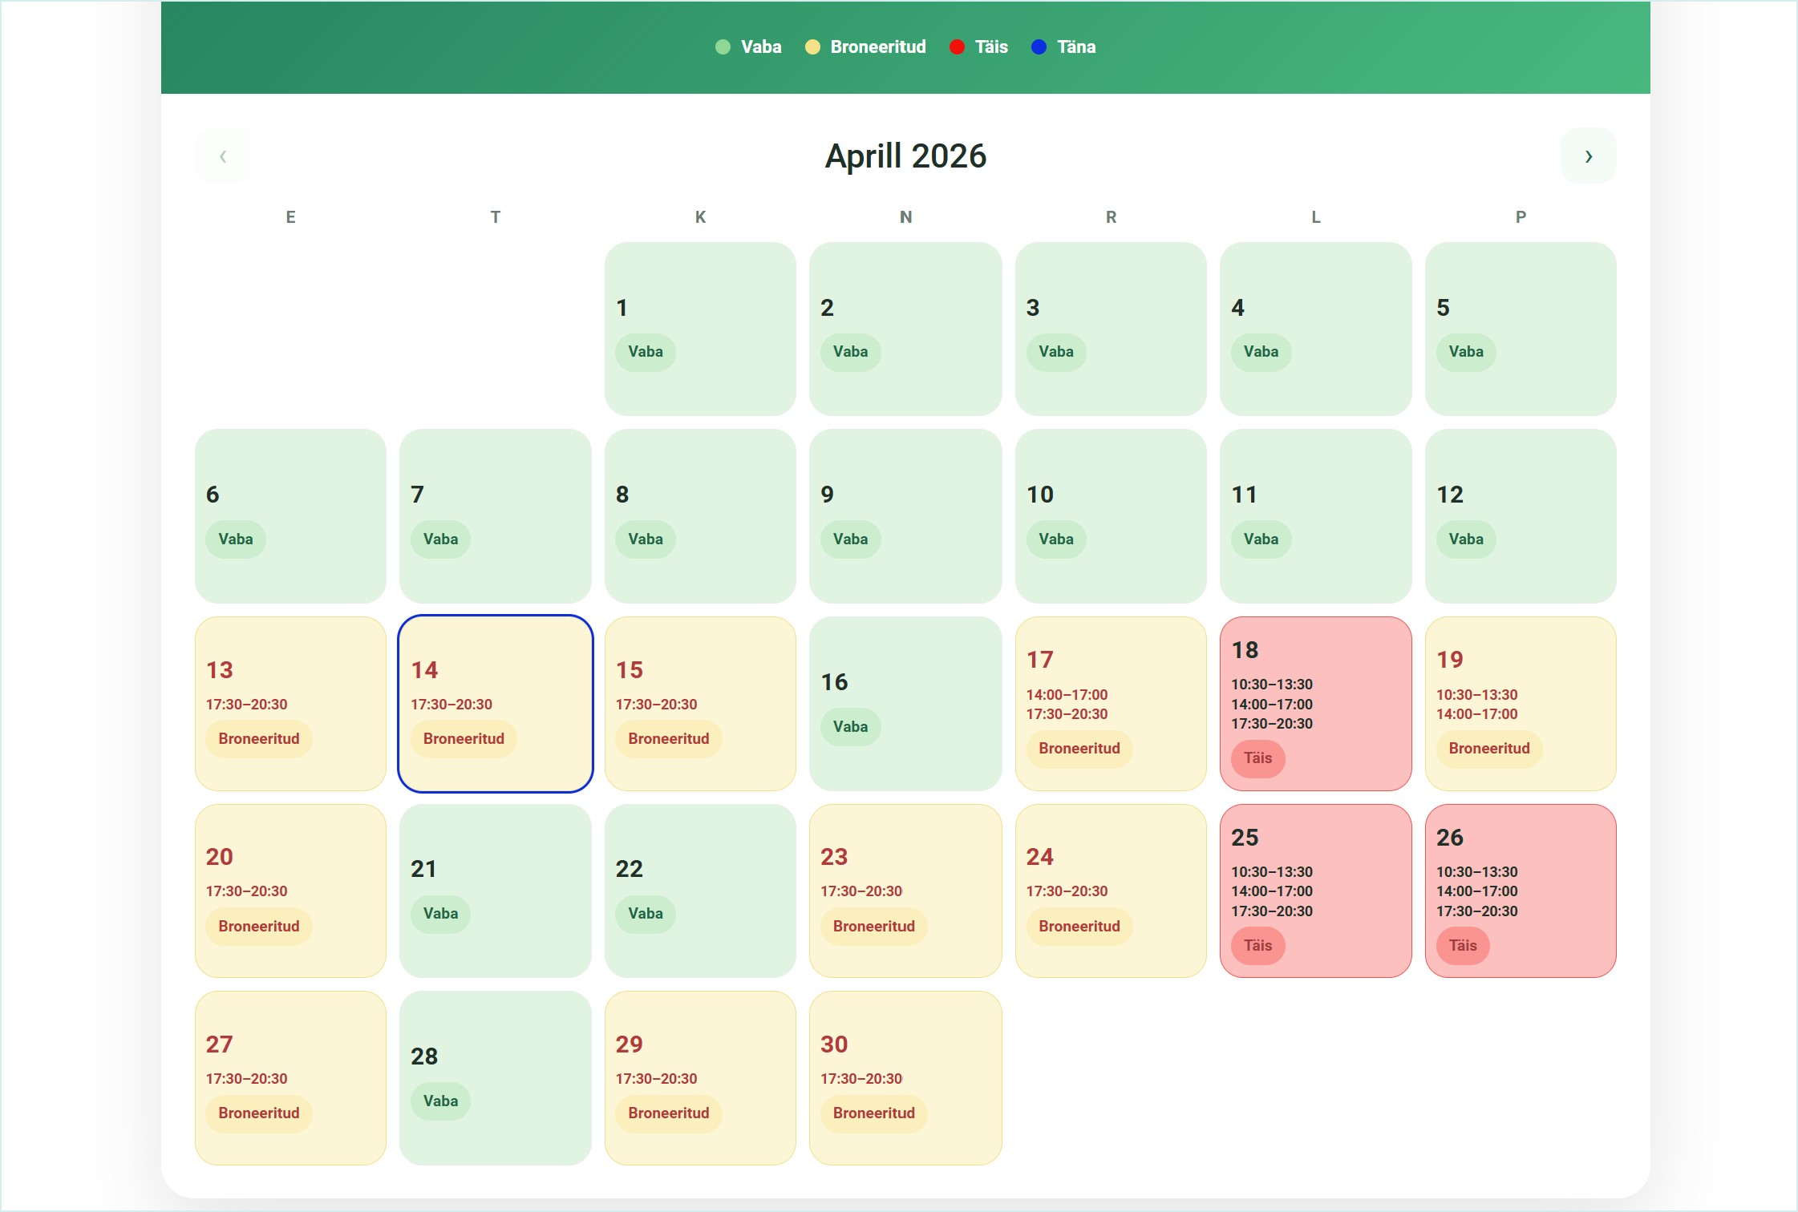
Task: Click Vaba badge on April 1
Action: [645, 352]
